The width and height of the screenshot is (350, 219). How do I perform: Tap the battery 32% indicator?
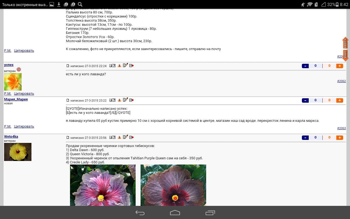point(333,4)
